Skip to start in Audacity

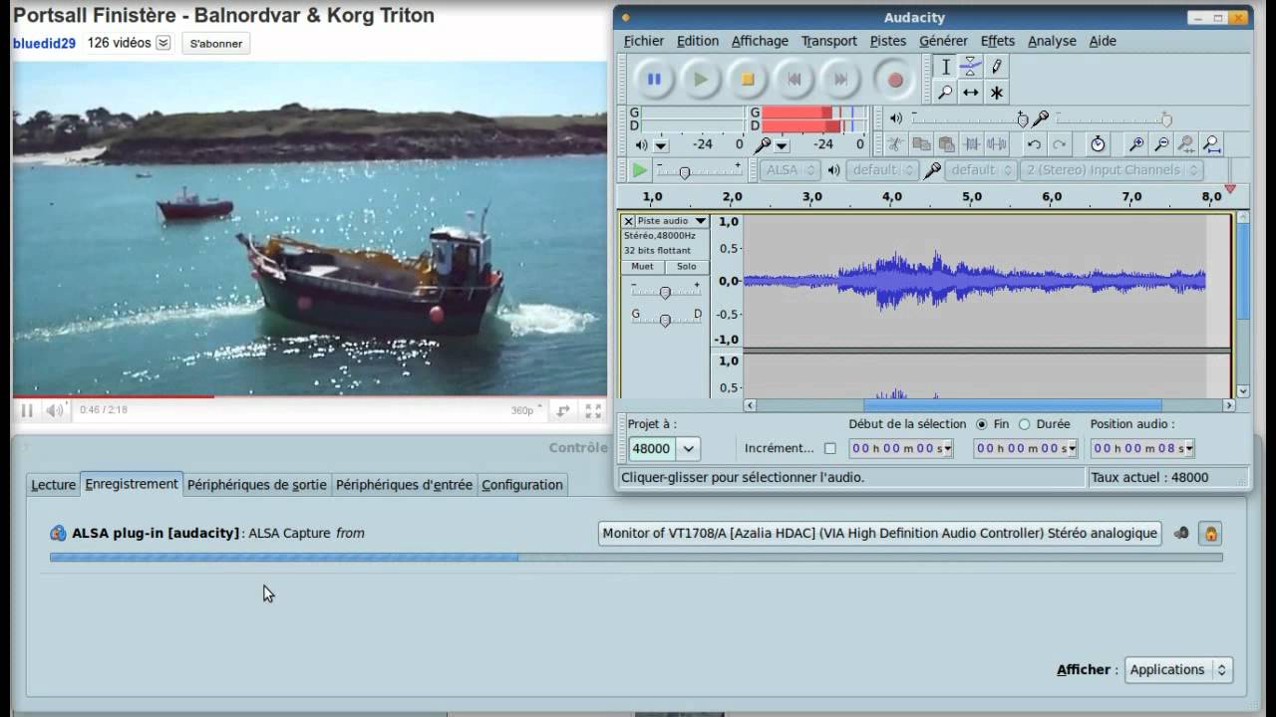point(795,80)
